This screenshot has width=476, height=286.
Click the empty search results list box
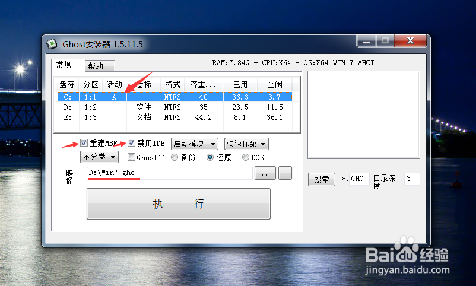[364, 115]
